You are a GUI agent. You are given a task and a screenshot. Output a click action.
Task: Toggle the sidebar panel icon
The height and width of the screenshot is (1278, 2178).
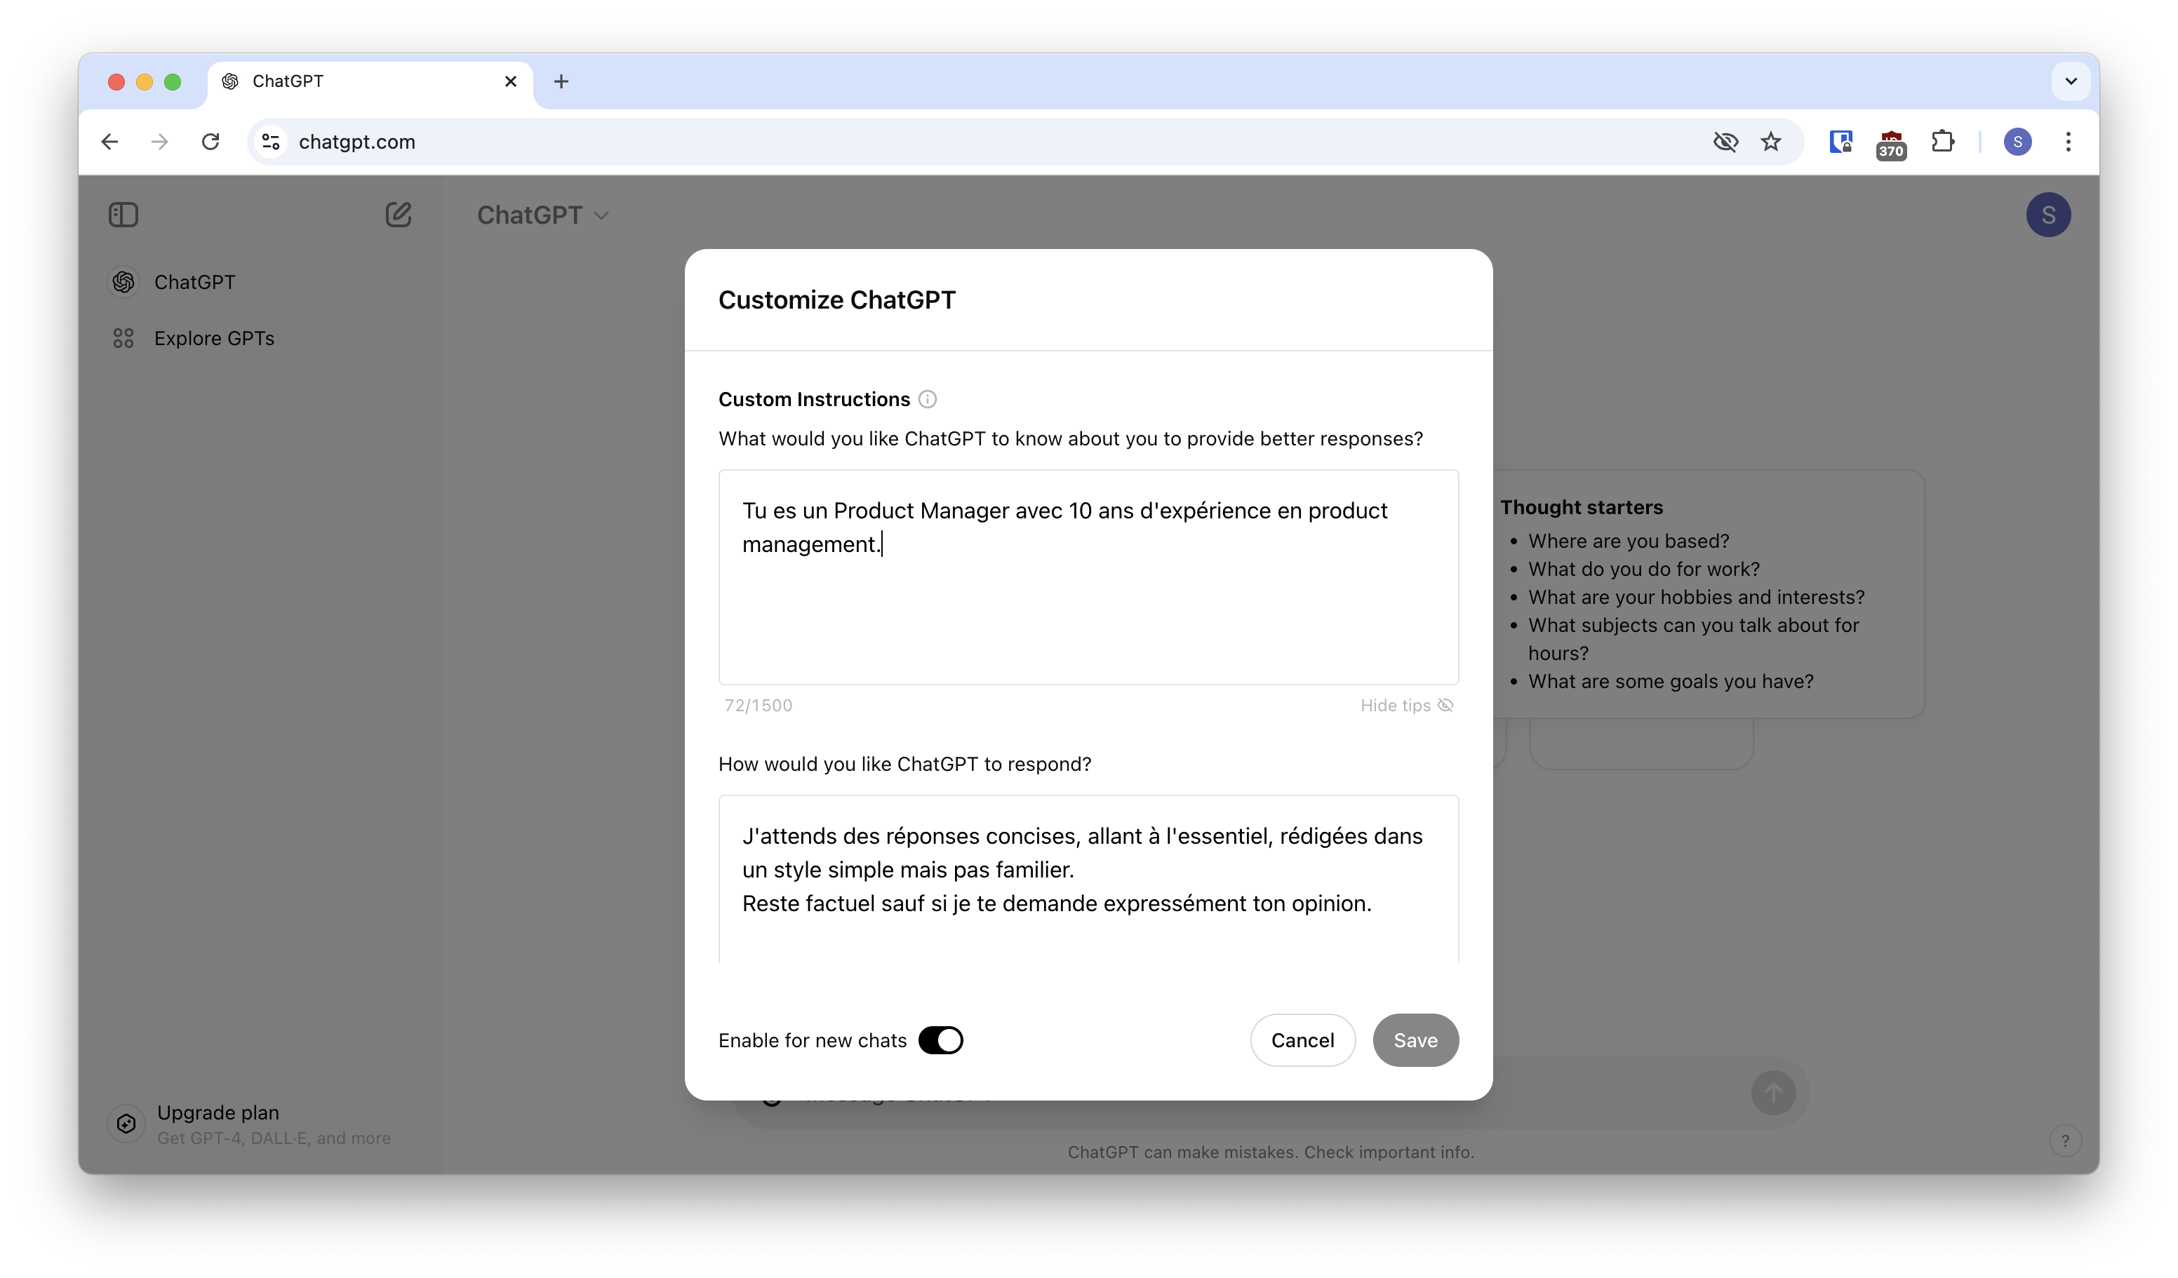(125, 213)
